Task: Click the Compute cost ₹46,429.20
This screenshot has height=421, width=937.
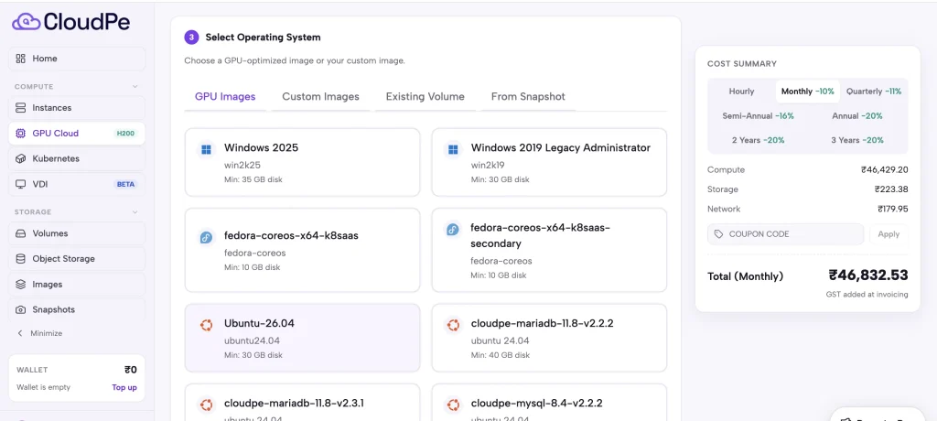Action: [x=885, y=170]
